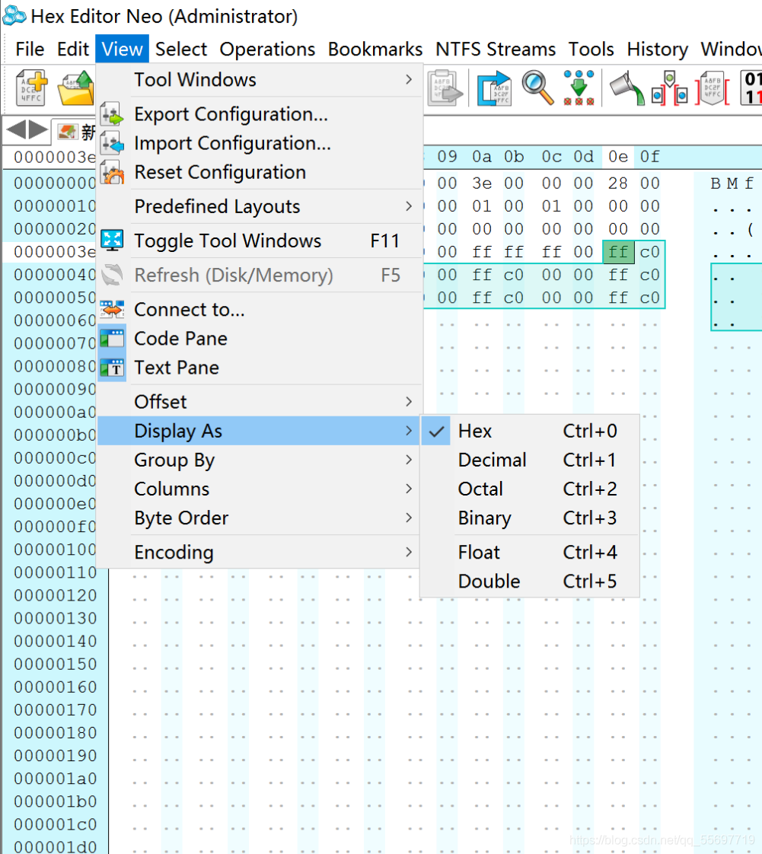The height and width of the screenshot is (854, 762).
Task: Click the 0f column header
Action: point(650,157)
